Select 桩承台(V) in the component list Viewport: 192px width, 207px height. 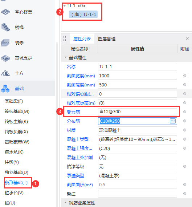(14, 193)
